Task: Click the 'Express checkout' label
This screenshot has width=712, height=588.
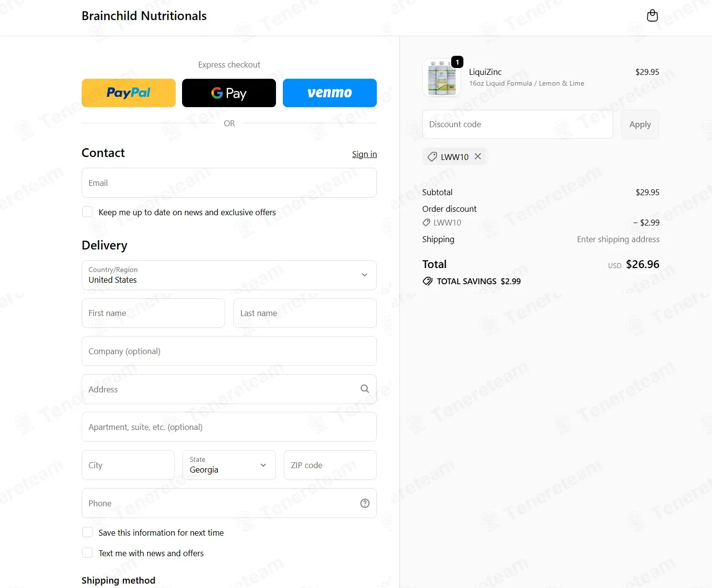Action: (229, 65)
